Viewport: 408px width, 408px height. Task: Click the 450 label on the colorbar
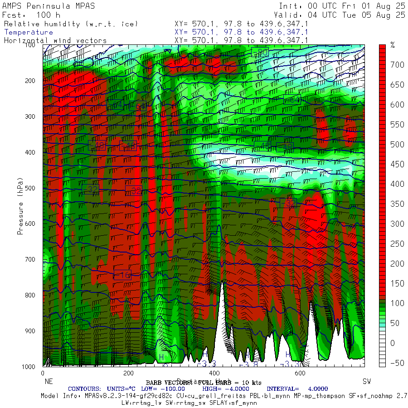pyautogui.click(x=397, y=164)
